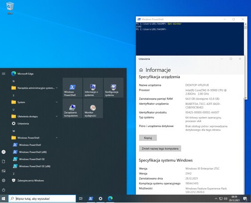Close the Ustawienia window

tap(240, 59)
